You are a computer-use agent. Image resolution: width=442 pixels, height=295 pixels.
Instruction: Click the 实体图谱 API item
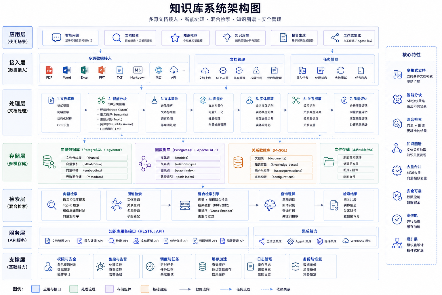tap(146, 241)
